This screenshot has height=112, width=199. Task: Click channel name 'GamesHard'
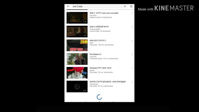coord(94,84)
